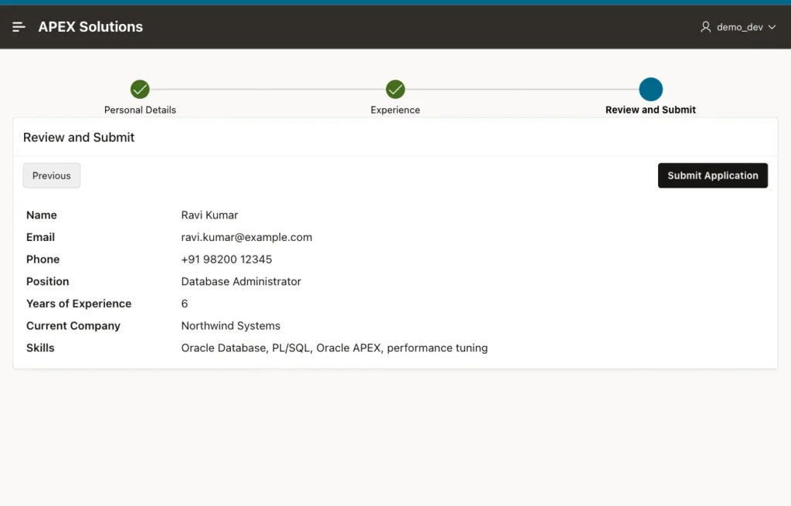Click the Submit Application button
This screenshot has width=791, height=506.
pos(713,175)
